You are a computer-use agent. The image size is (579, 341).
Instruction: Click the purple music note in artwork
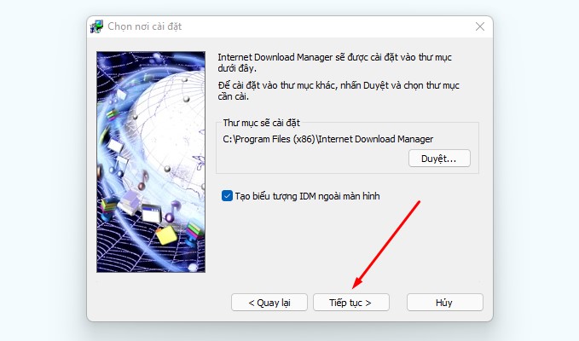pyautogui.click(x=172, y=211)
